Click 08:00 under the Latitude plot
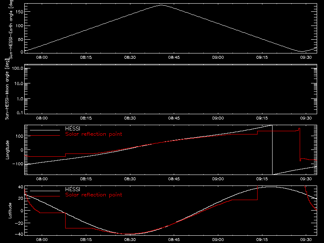This screenshot has width=324, height=243. point(42,240)
